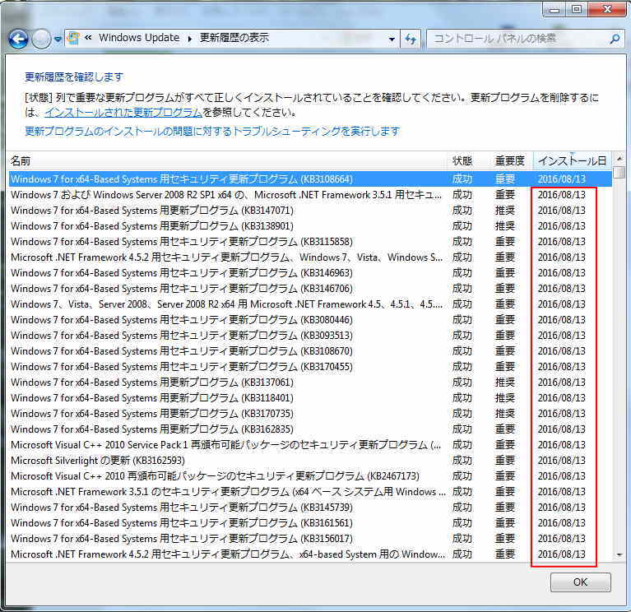Click the Forward navigation arrow
This screenshot has width=631, height=612.
(41, 39)
